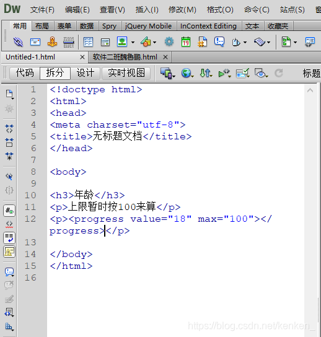Close the Untitled-1.html document tab
Screen dimensions: 321x337
(82, 57)
